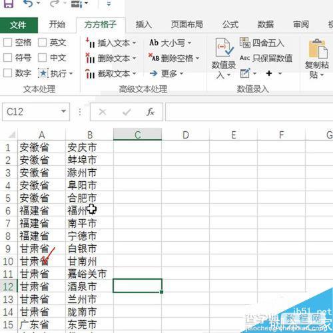
Task: Click the Cancel X icon in formula bar
Action: (103, 112)
